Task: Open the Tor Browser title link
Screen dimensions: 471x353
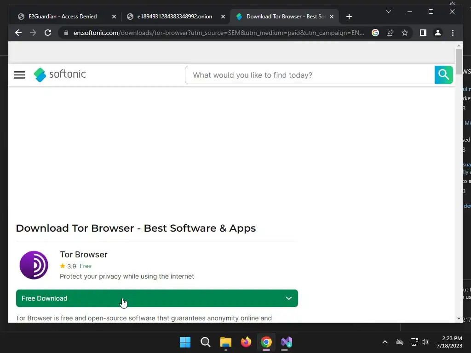Action: click(x=84, y=255)
